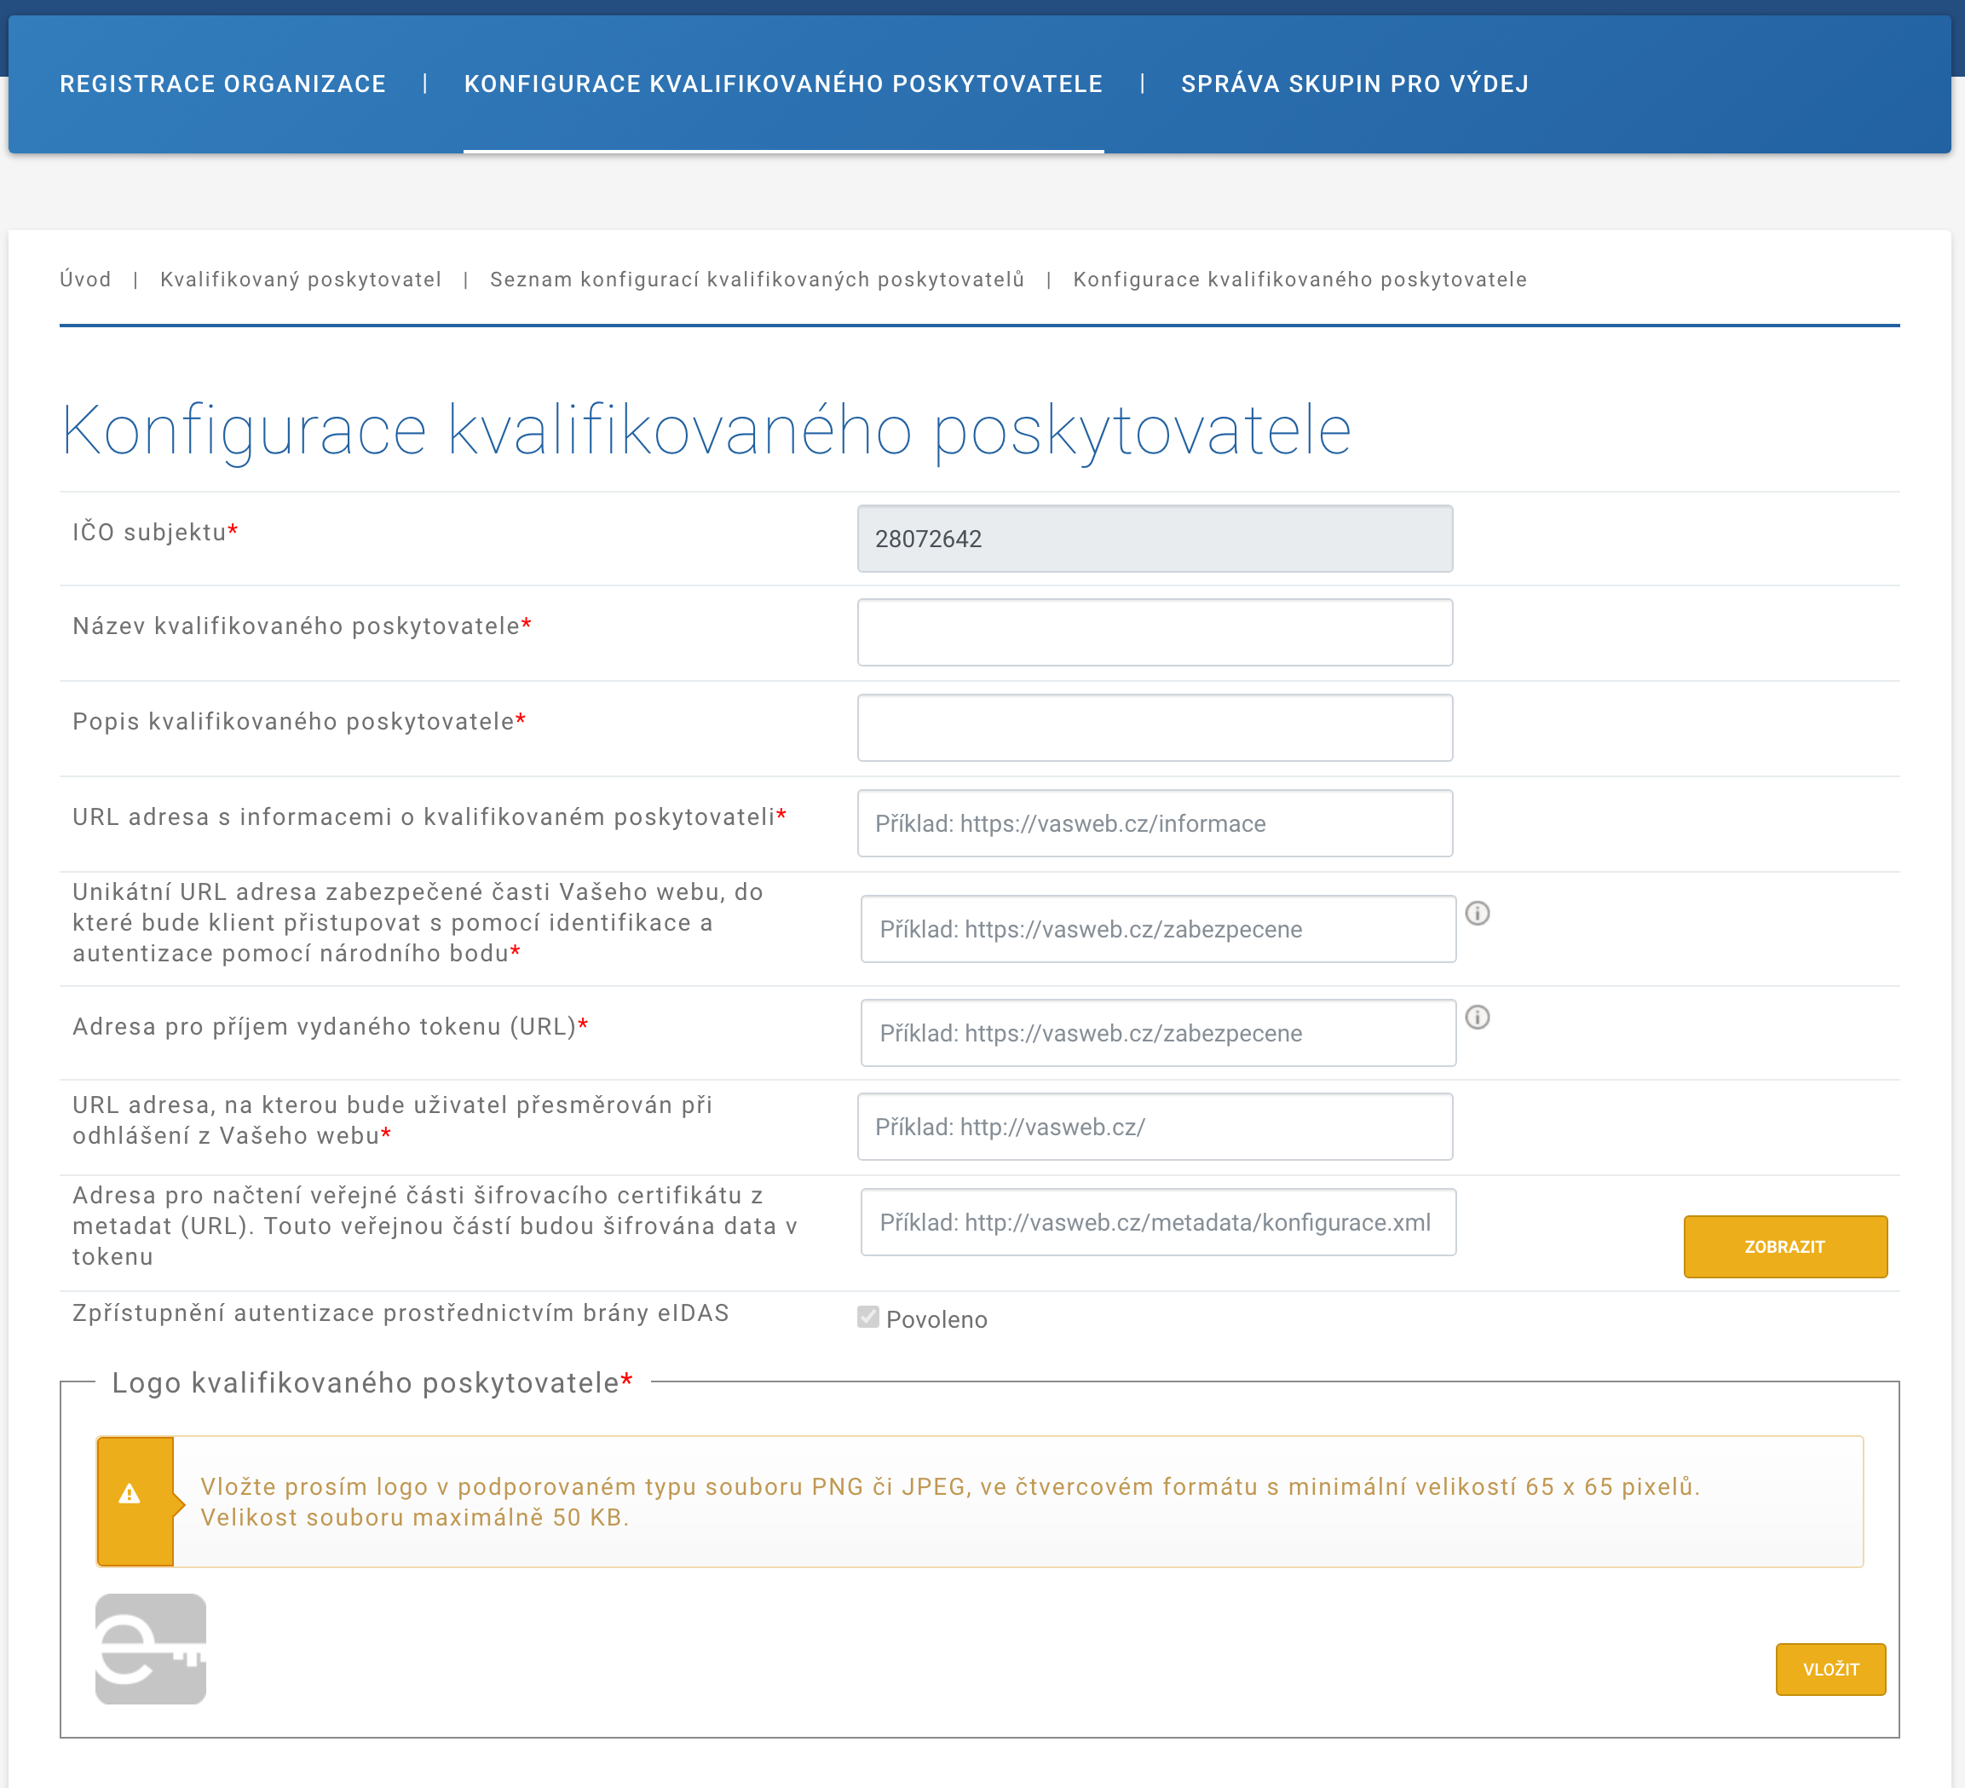Viewport: 1965px width, 1788px height.
Task: Show info for Unikátní URL adresa field
Action: pos(1478,914)
